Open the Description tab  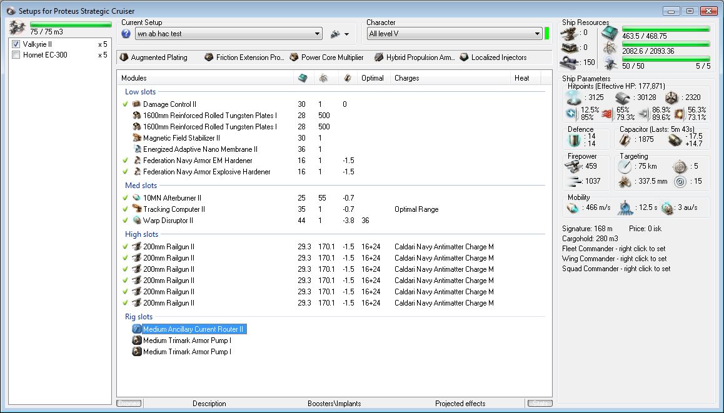[x=209, y=404]
